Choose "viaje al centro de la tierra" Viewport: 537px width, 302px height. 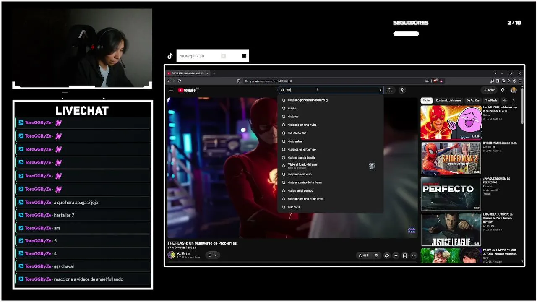coord(331,182)
